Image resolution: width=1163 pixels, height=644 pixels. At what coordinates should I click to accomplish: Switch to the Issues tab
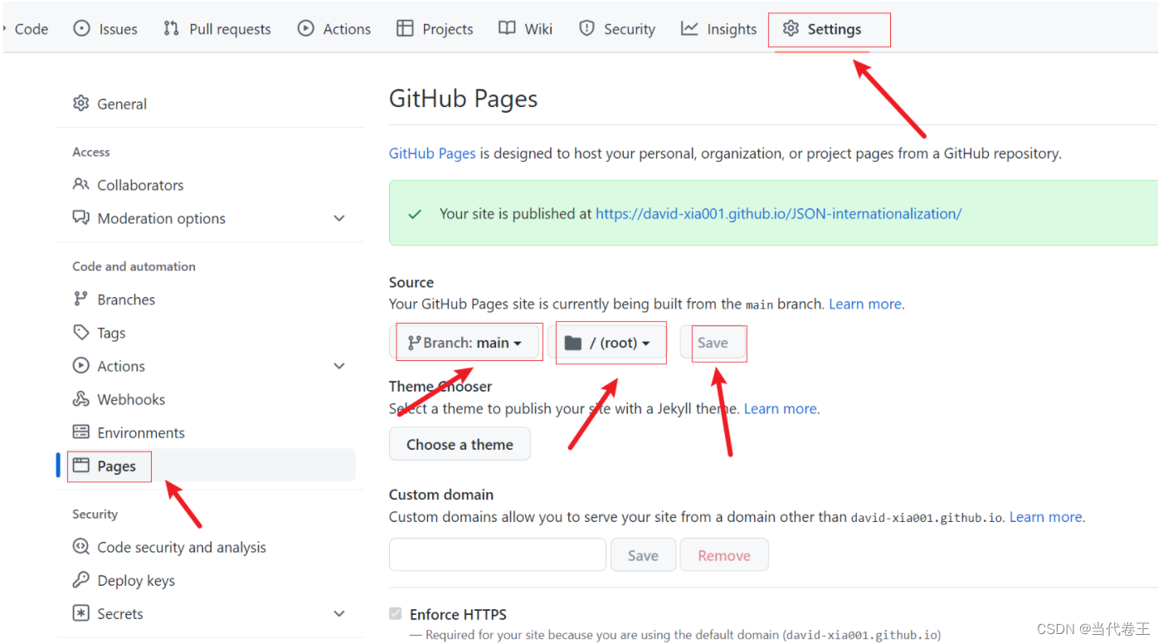pos(105,29)
